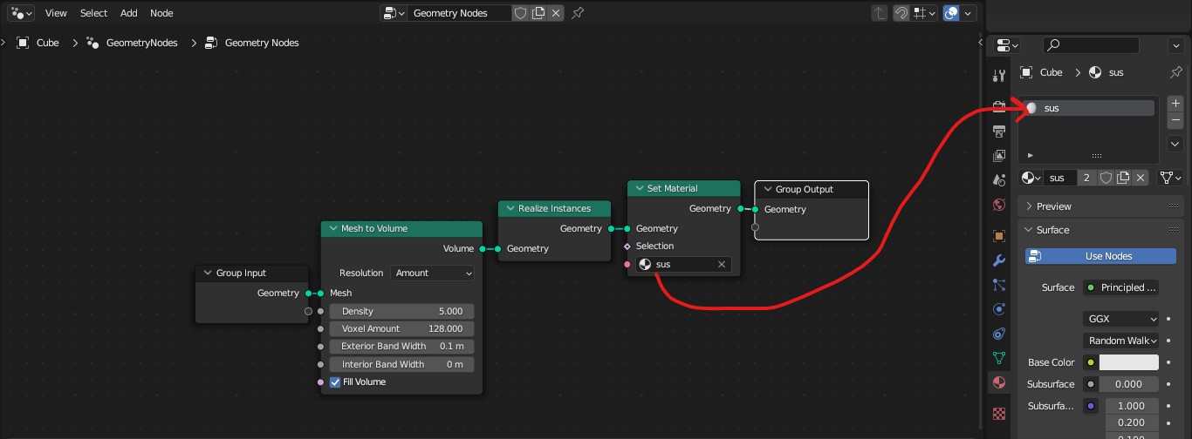The image size is (1192, 439).
Task: Toggle pin in Properties editor breadcrumb
Action: 1175,72
